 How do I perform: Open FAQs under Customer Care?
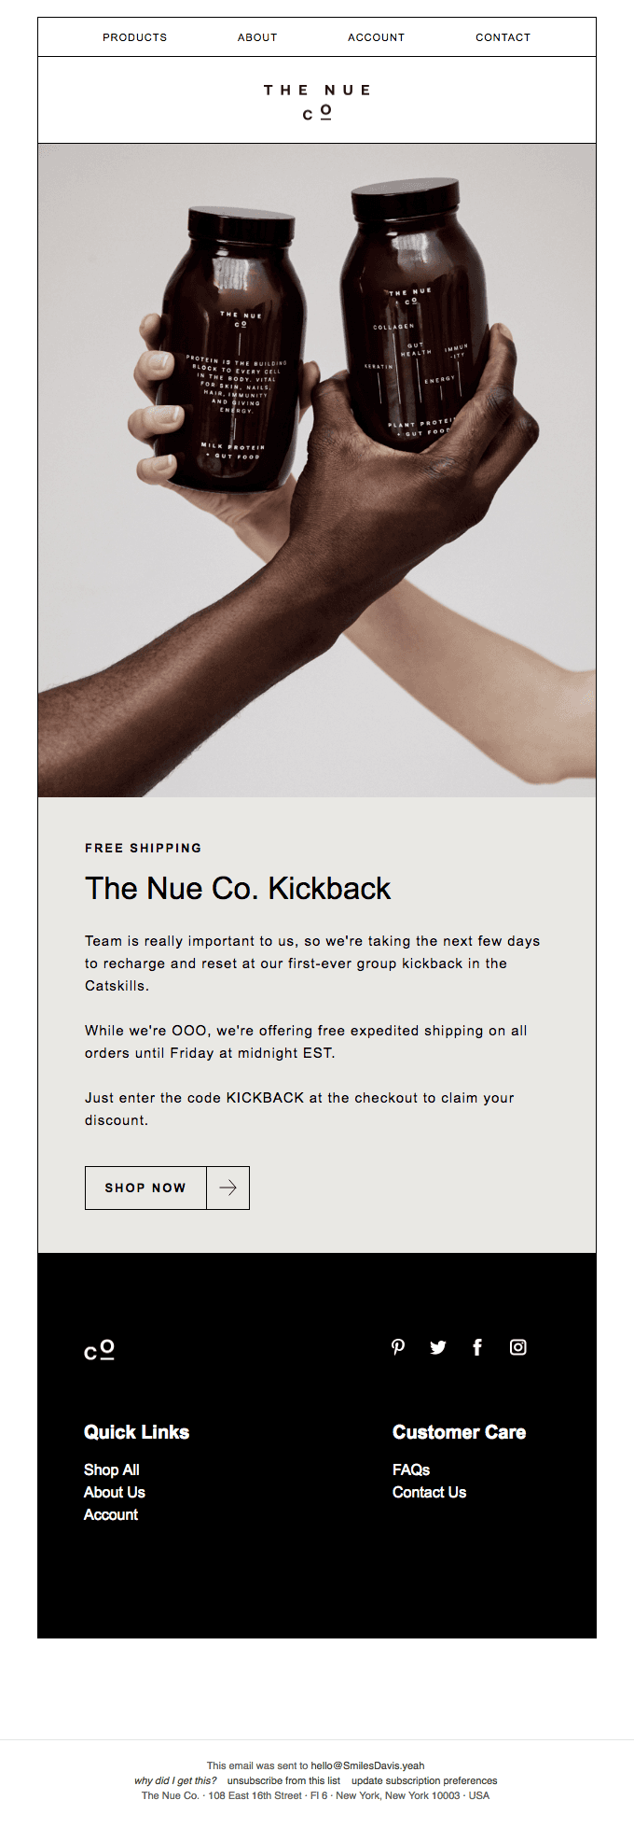click(x=411, y=1469)
